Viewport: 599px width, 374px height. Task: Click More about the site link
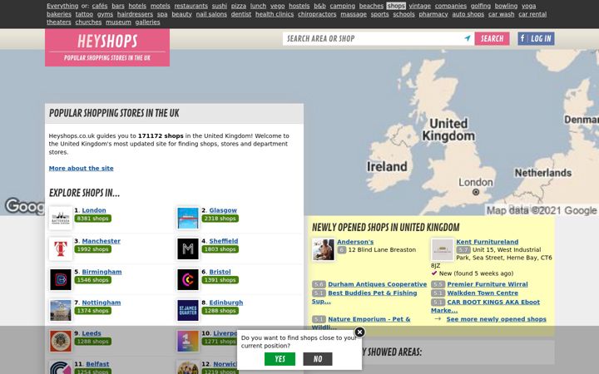tap(81, 168)
